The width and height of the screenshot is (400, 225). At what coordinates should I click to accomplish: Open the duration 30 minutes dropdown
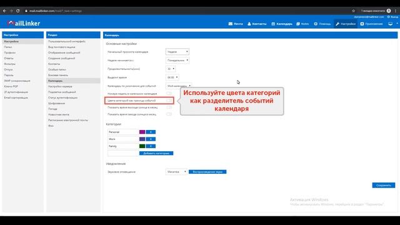tap(171, 69)
